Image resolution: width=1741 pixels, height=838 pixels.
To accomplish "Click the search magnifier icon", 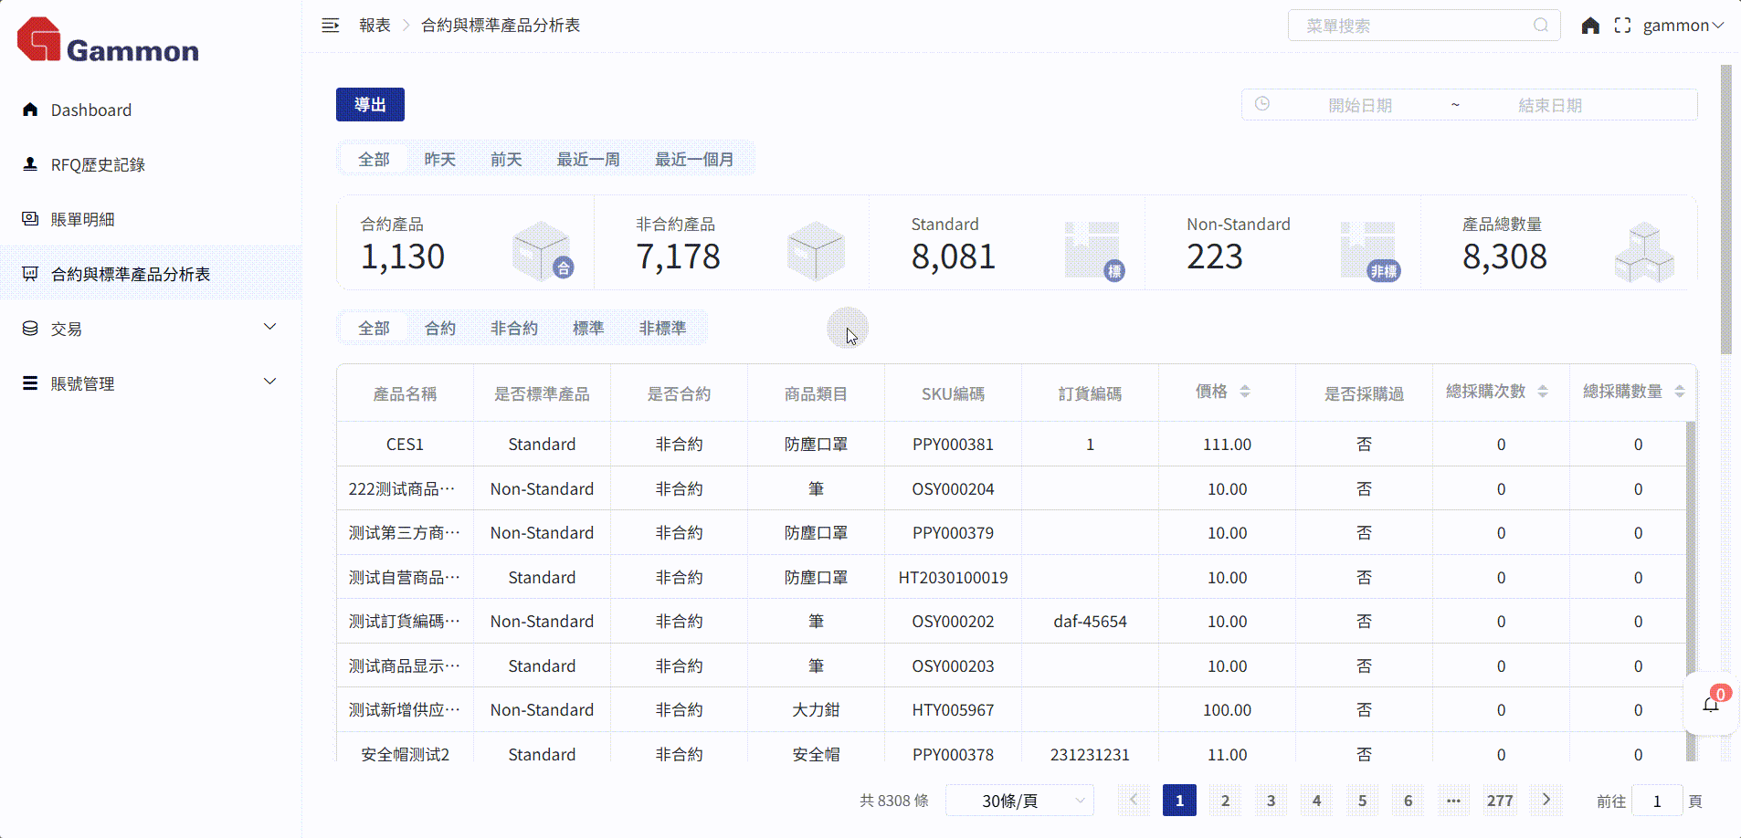I will point(1541,26).
